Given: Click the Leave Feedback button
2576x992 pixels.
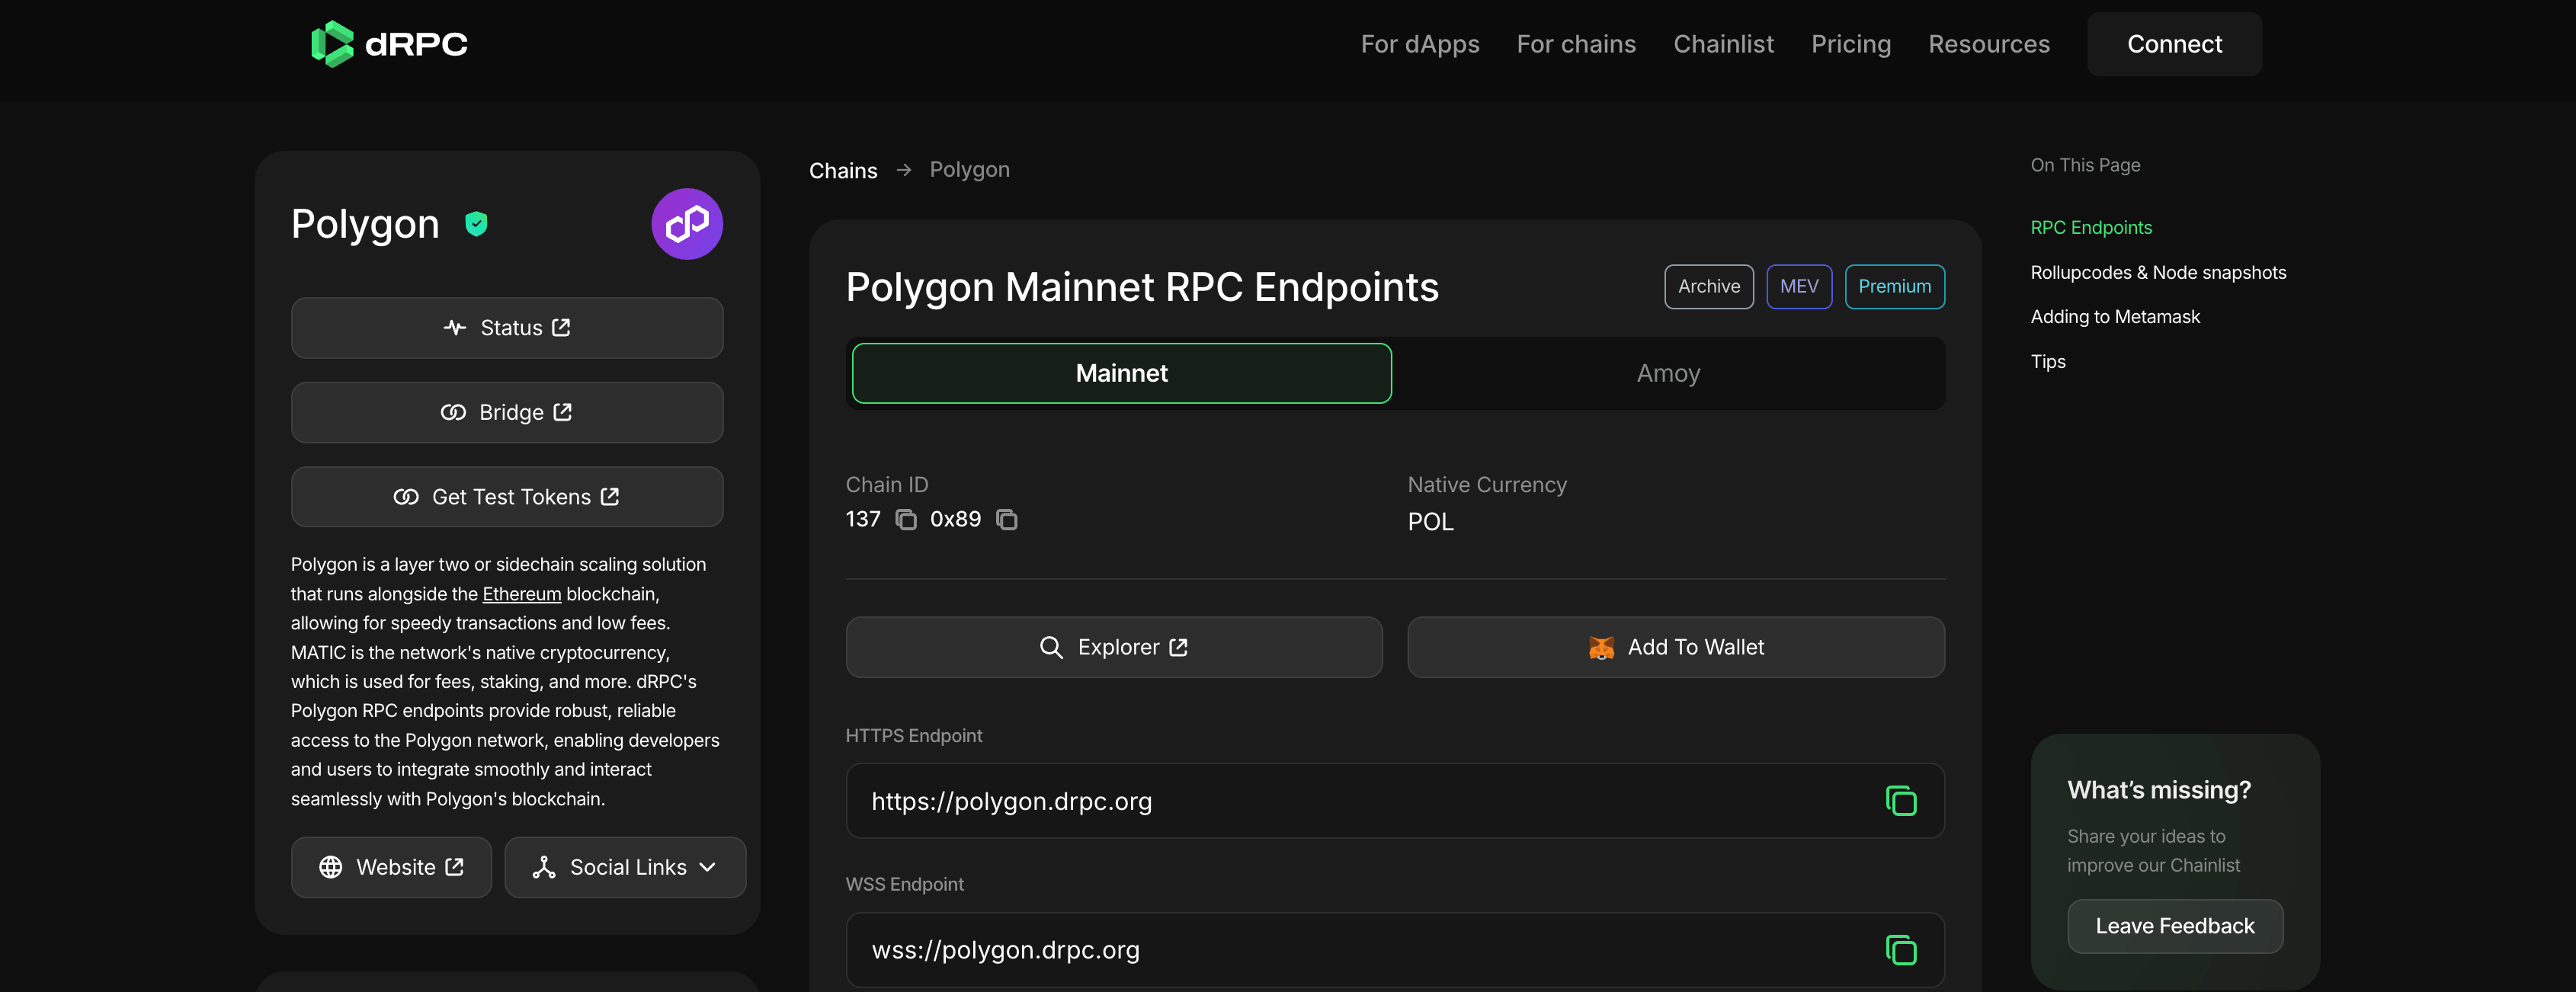Looking at the screenshot, I should click(2174, 926).
